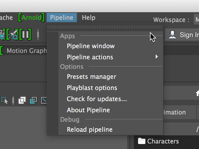Viewport: 199px width, 149px height.
Task: Click the home icon in right panel
Action: tap(197, 93)
